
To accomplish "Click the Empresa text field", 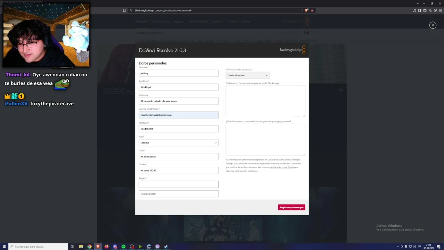I will coord(179,101).
